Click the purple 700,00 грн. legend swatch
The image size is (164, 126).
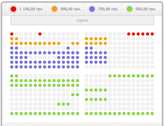(x=92, y=9)
